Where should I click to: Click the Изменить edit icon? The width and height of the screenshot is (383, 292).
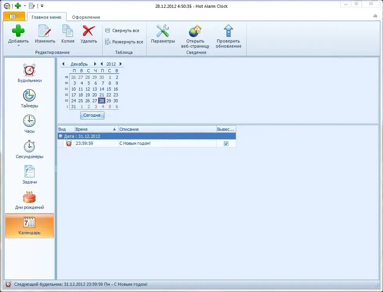(45, 31)
